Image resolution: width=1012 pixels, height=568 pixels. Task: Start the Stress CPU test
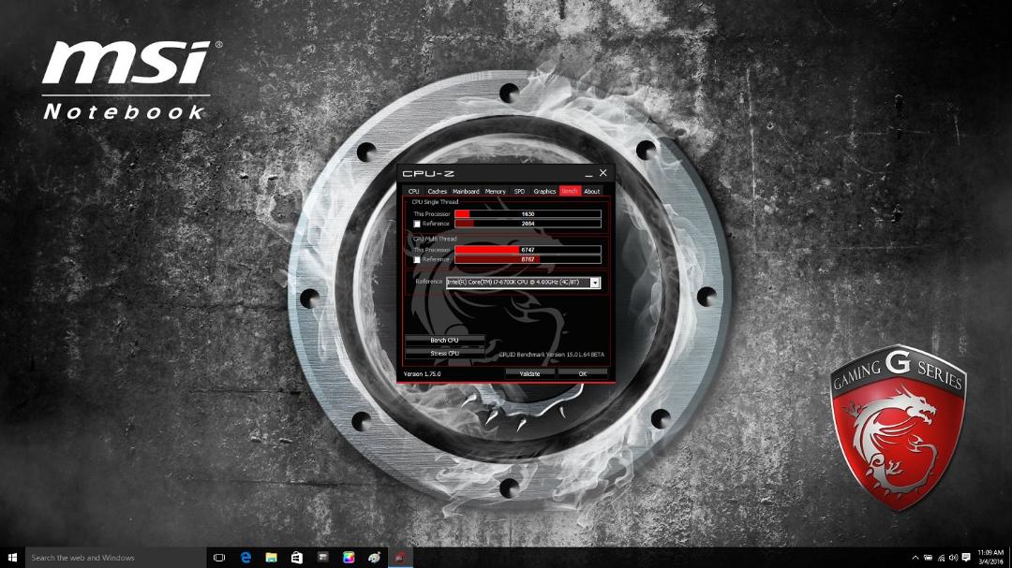pyautogui.click(x=445, y=354)
